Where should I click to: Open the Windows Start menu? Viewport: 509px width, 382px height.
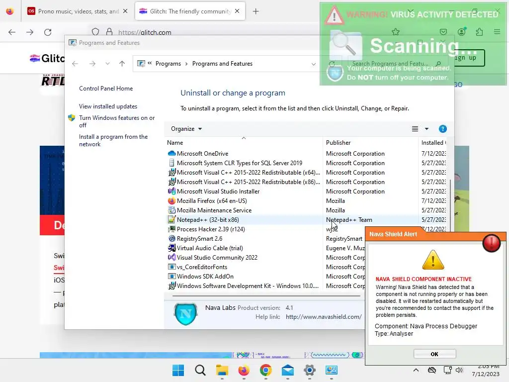(178, 370)
